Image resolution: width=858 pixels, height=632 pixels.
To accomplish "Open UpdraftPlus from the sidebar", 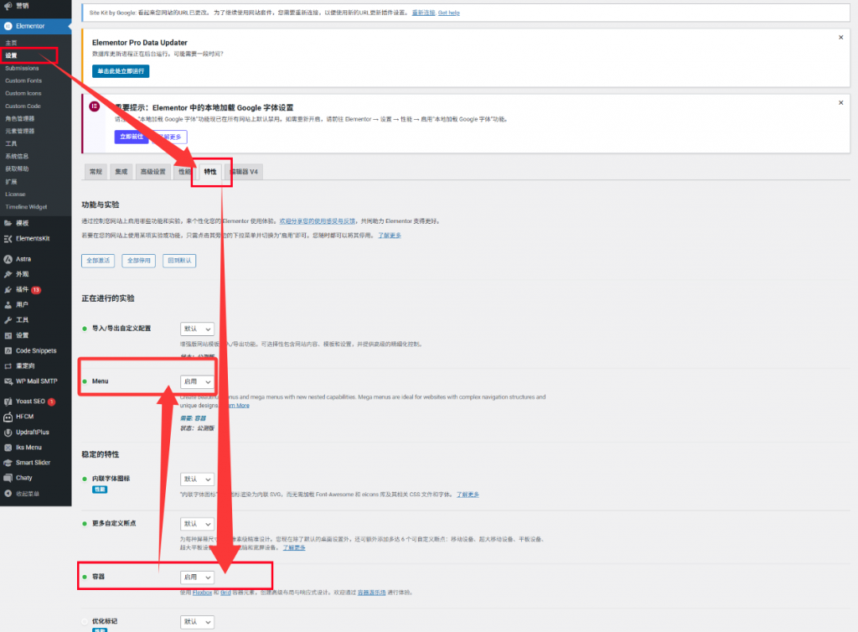I will [8, 432].
